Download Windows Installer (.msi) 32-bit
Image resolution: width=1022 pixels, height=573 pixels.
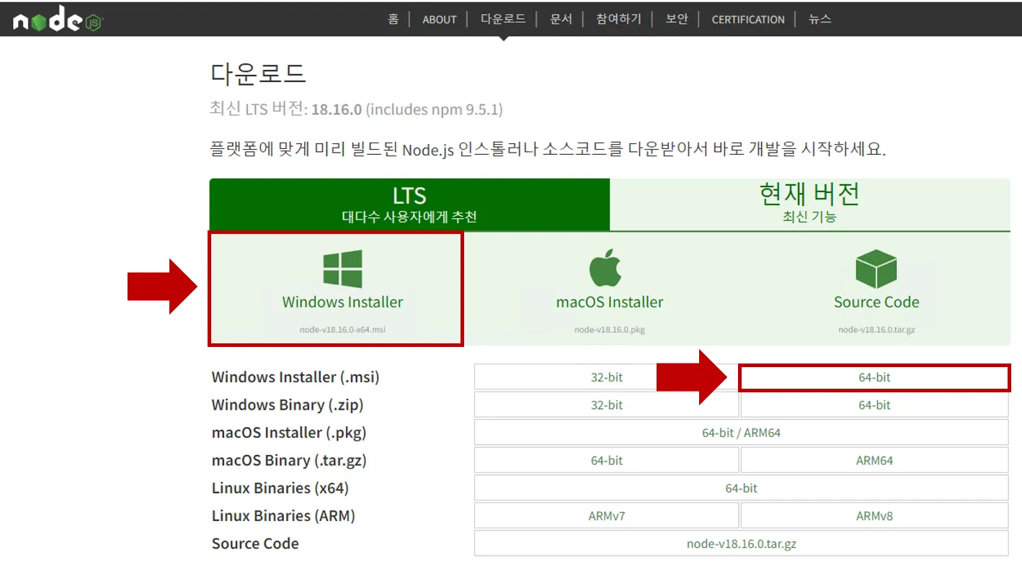click(x=607, y=377)
